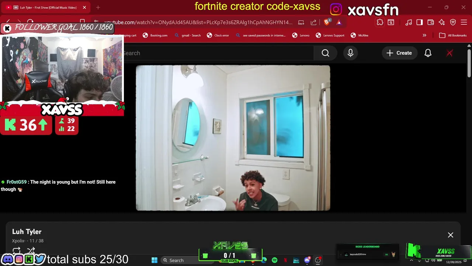Click the Instagram logo in stream overlay
The height and width of the screenshot is (266, 472).
click(19, 259)
